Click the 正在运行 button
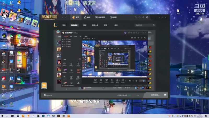Screen dimensions: 209x118 [155, 95]
